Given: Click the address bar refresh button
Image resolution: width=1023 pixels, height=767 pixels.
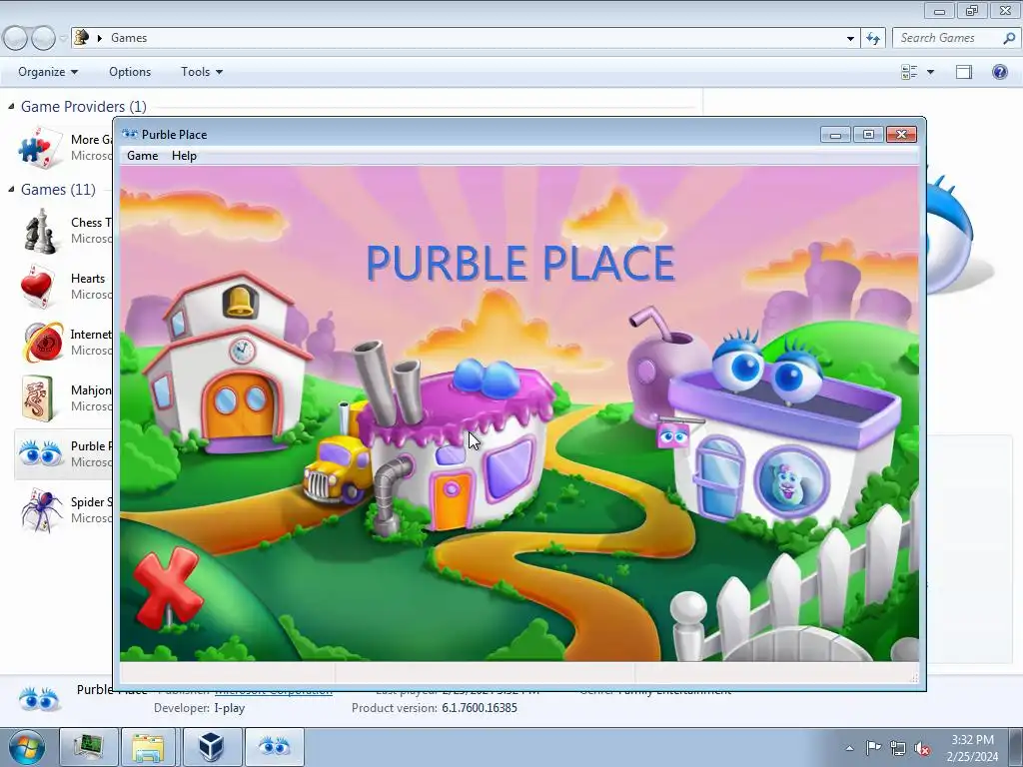Looking at the screenshot, I should point(873,38).
